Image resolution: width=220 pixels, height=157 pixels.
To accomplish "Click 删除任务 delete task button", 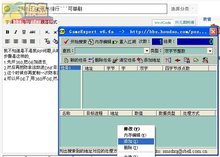I will pos(99,60).
